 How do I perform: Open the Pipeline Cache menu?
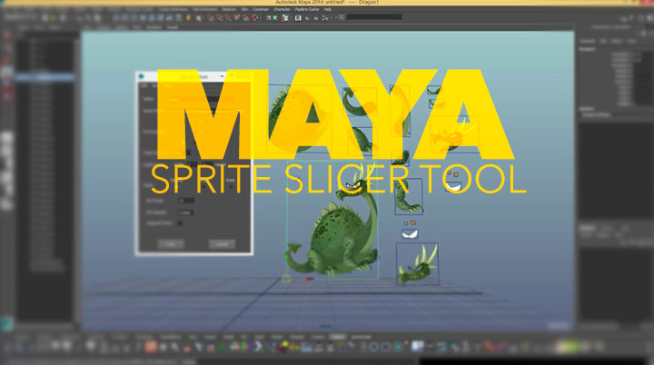point(307,9)
